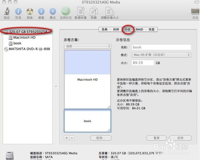This screenshot has height=160, width=200.
Task: Click the Burn (刻录) disc icon
Action: click(30, 11)
